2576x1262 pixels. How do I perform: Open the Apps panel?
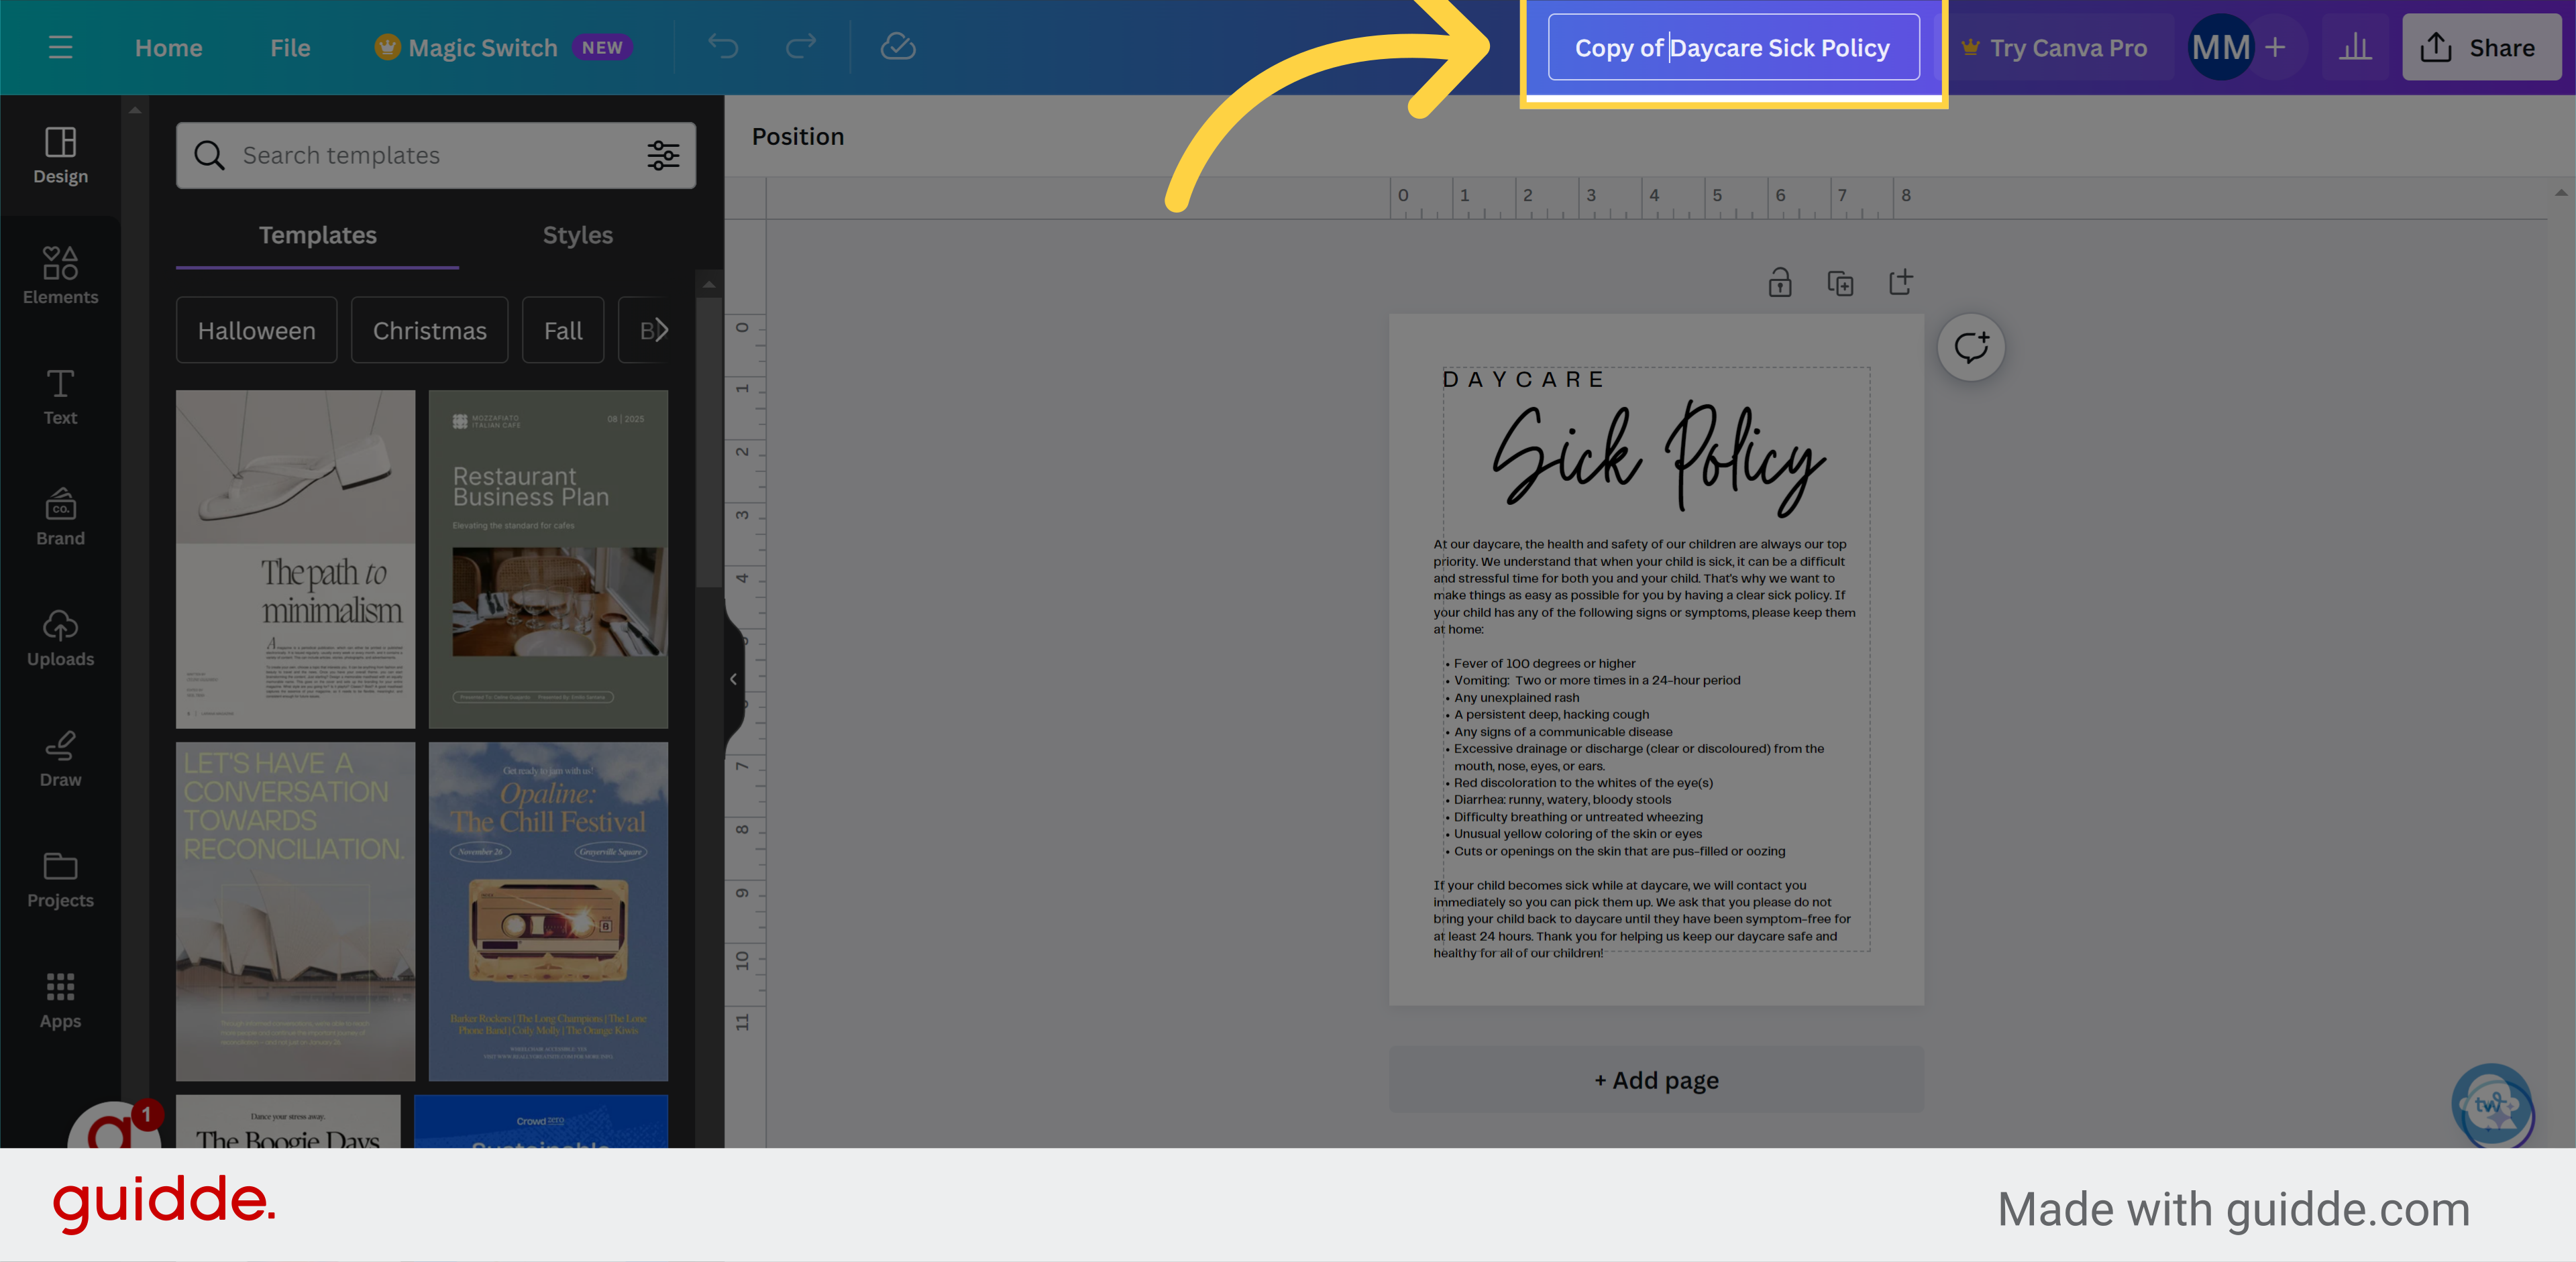click(60, 998)
